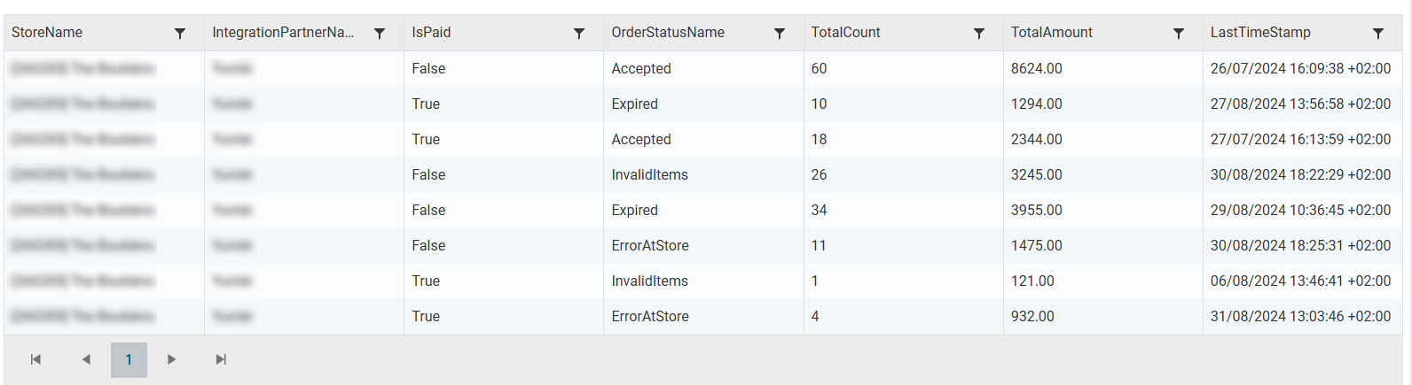Viewport: 1412px width, 385px height.
Task: Select the timestamp 31/08/2024 13:03:46 cell
Action: (x=1299, y=317)
